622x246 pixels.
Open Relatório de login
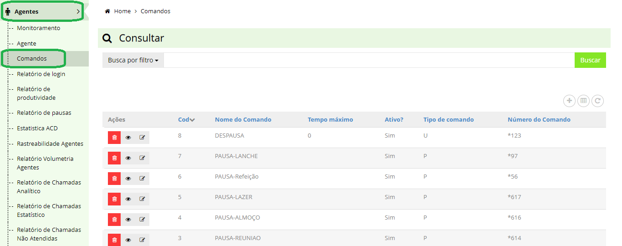click(41, 74)
